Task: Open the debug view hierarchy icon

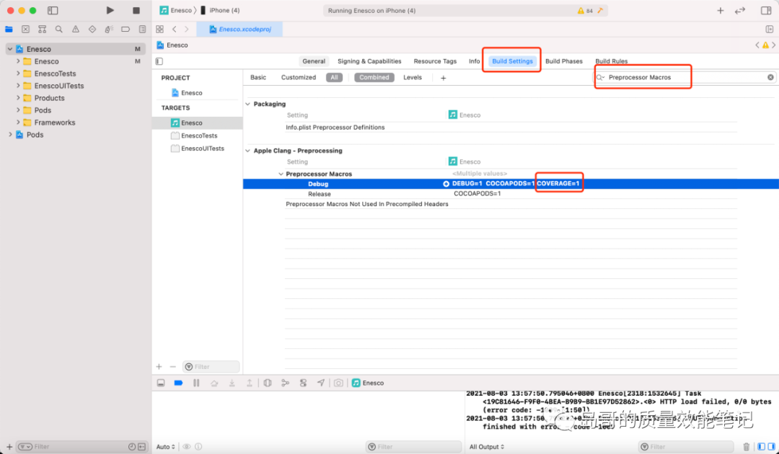Action: [x=268, y=383]
